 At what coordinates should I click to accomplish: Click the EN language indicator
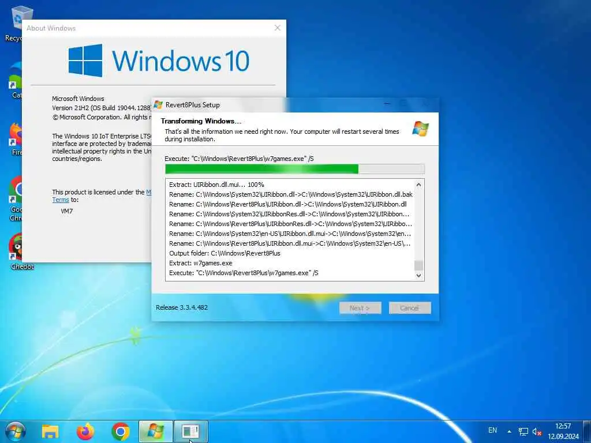point(492,430)
